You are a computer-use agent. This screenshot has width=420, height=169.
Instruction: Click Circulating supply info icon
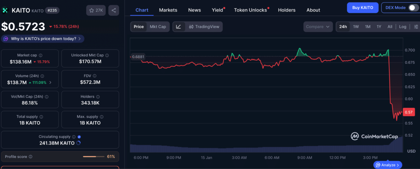point(74,137)
